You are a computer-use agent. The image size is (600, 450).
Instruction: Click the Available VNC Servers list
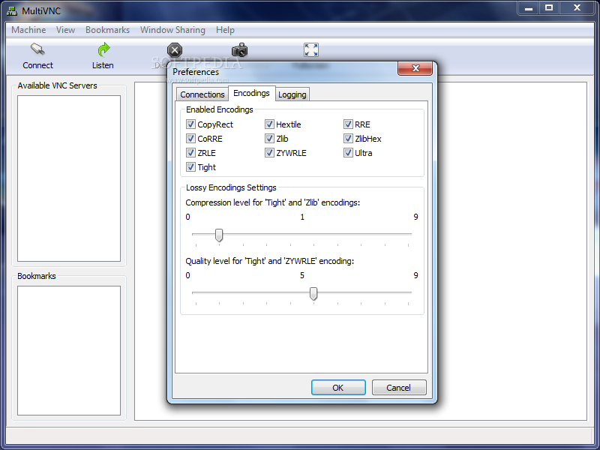pyautogui.click(x=69, y=178)
